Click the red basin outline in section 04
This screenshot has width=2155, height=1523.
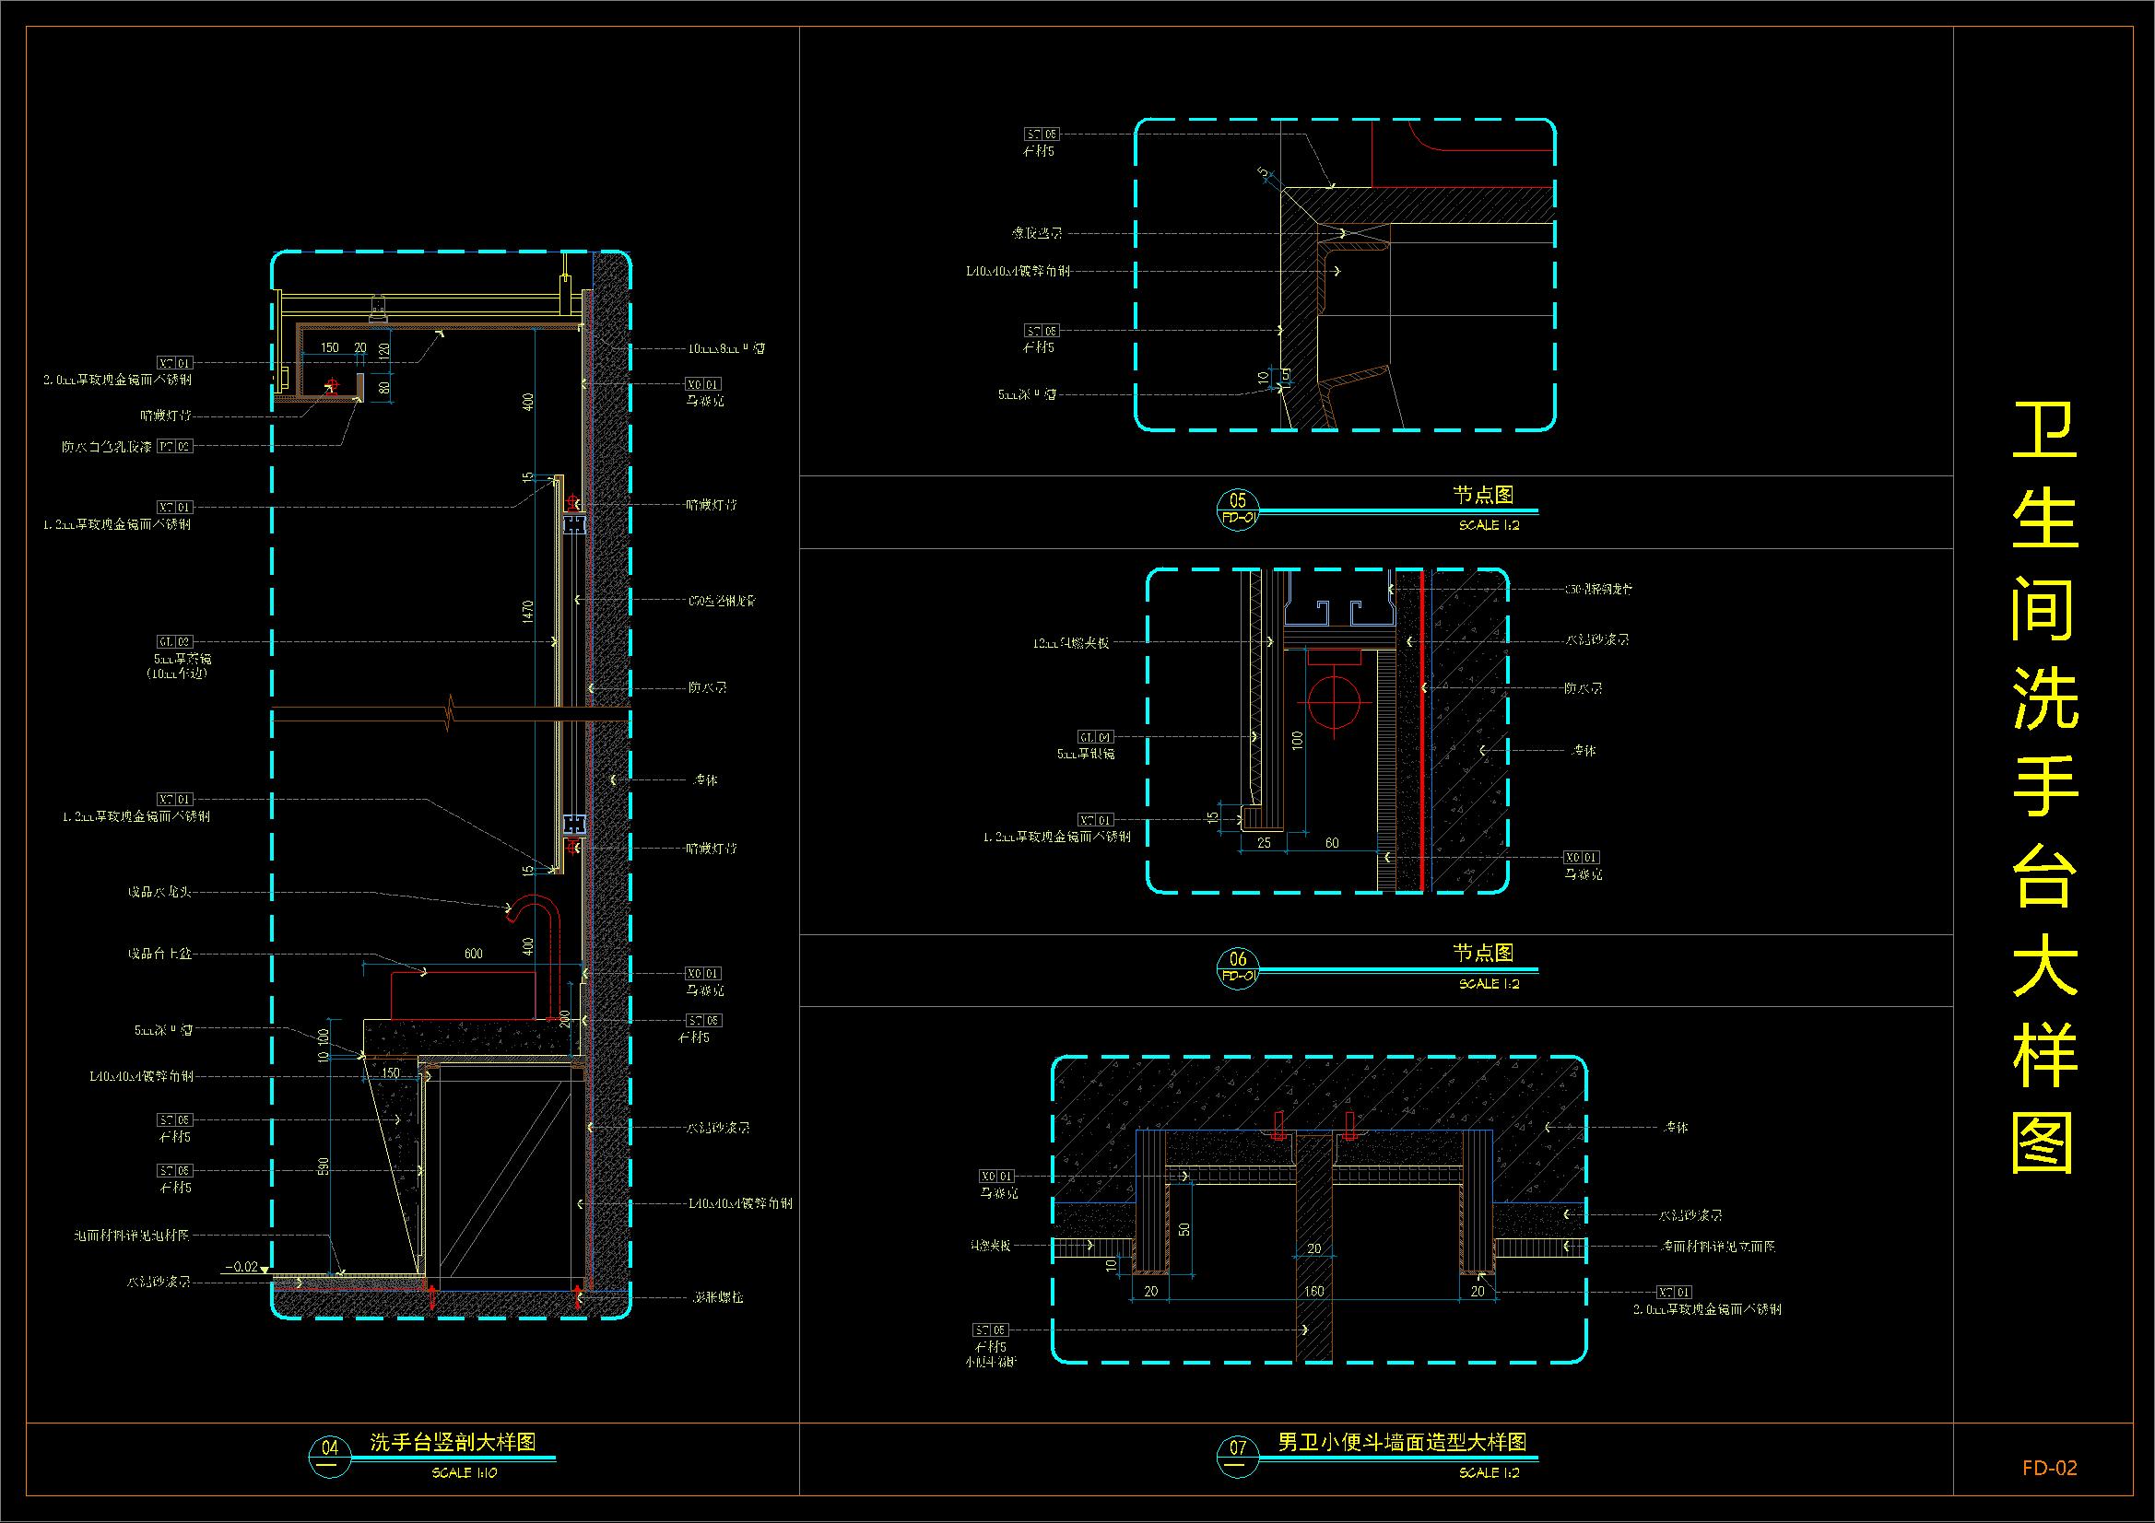tap(462, 997)
